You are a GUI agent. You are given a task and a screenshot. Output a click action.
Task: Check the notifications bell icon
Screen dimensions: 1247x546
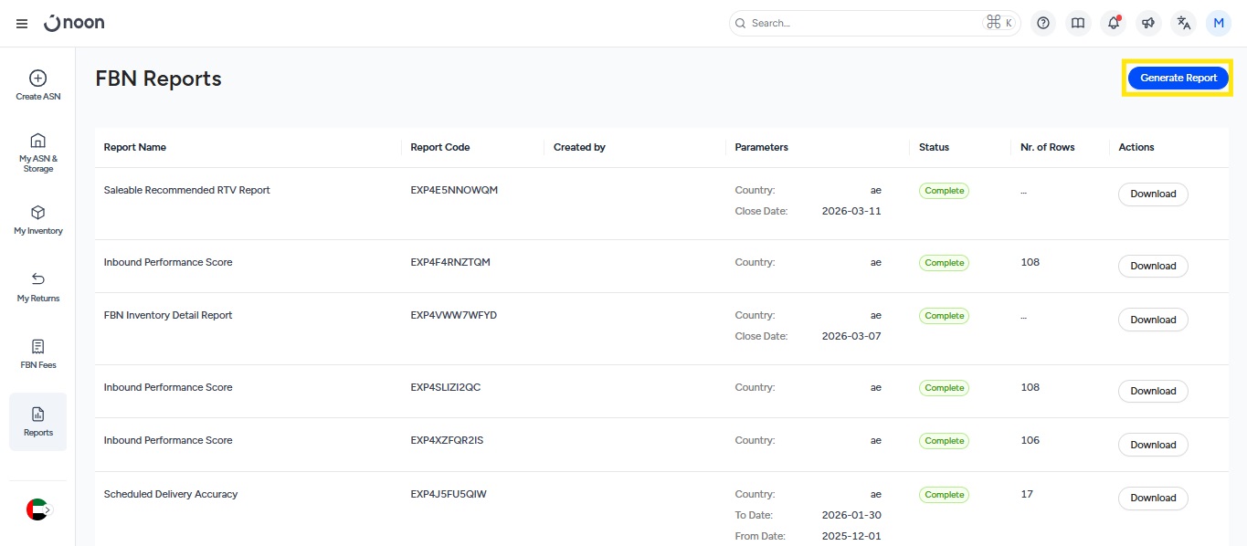coord(1114,24)
